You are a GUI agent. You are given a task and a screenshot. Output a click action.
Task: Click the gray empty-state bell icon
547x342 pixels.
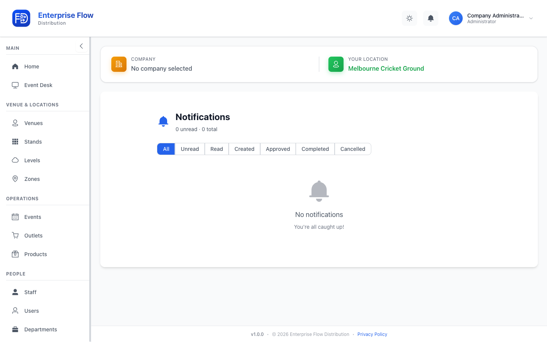[319, 191]
